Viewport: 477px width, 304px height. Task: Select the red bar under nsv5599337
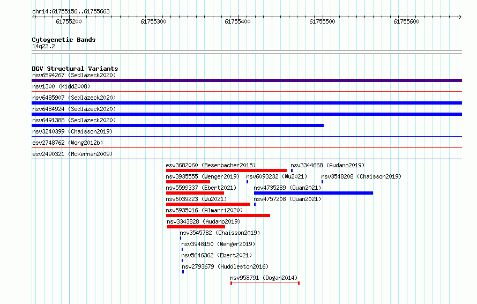coord(195,193)
